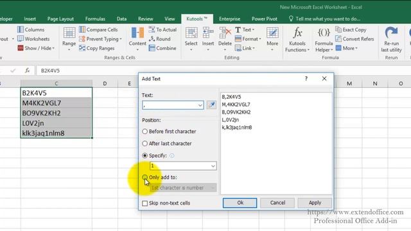Viewport: 411px width, 231px height.
Task: Click the Specify info icon
Action: click(171, 155)
